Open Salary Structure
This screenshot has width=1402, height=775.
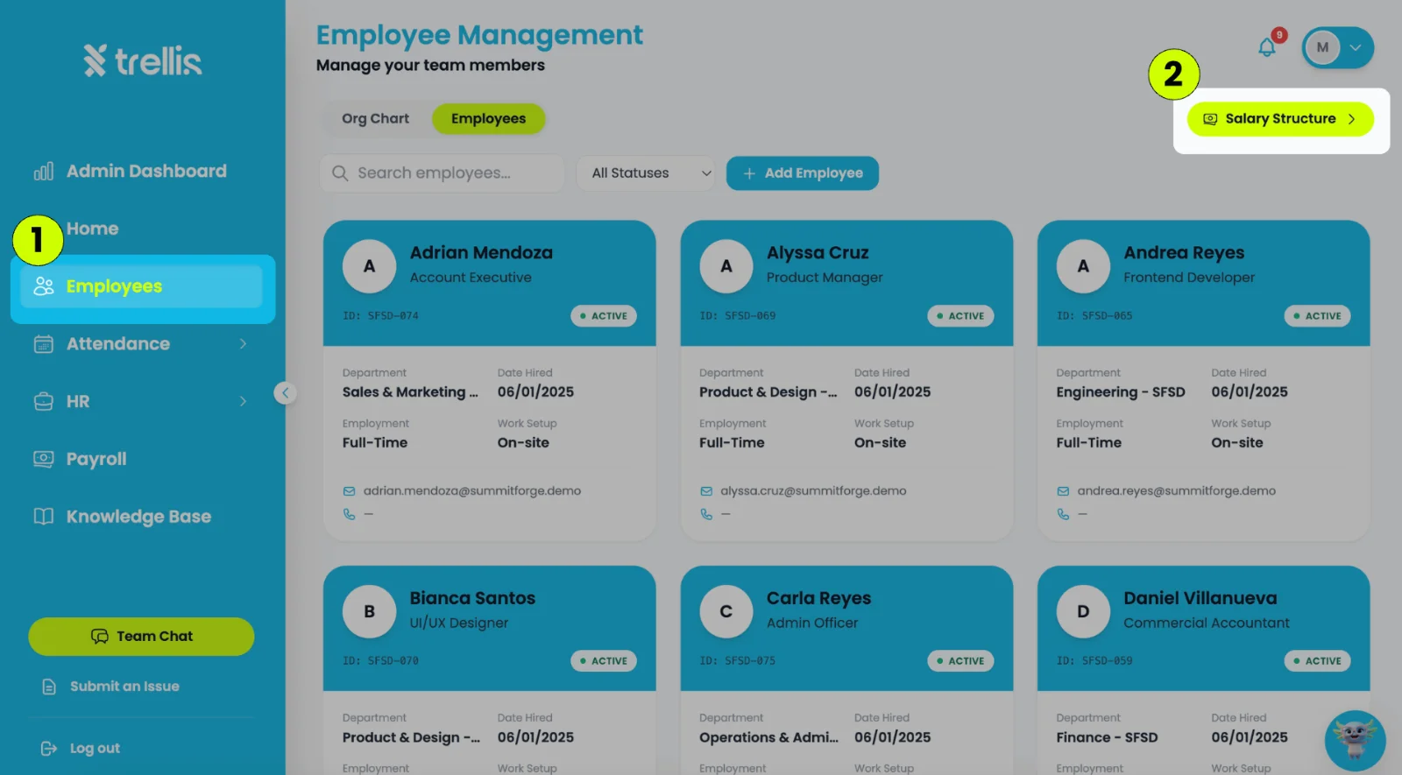pyautogui.click(x=1280, y=119)
